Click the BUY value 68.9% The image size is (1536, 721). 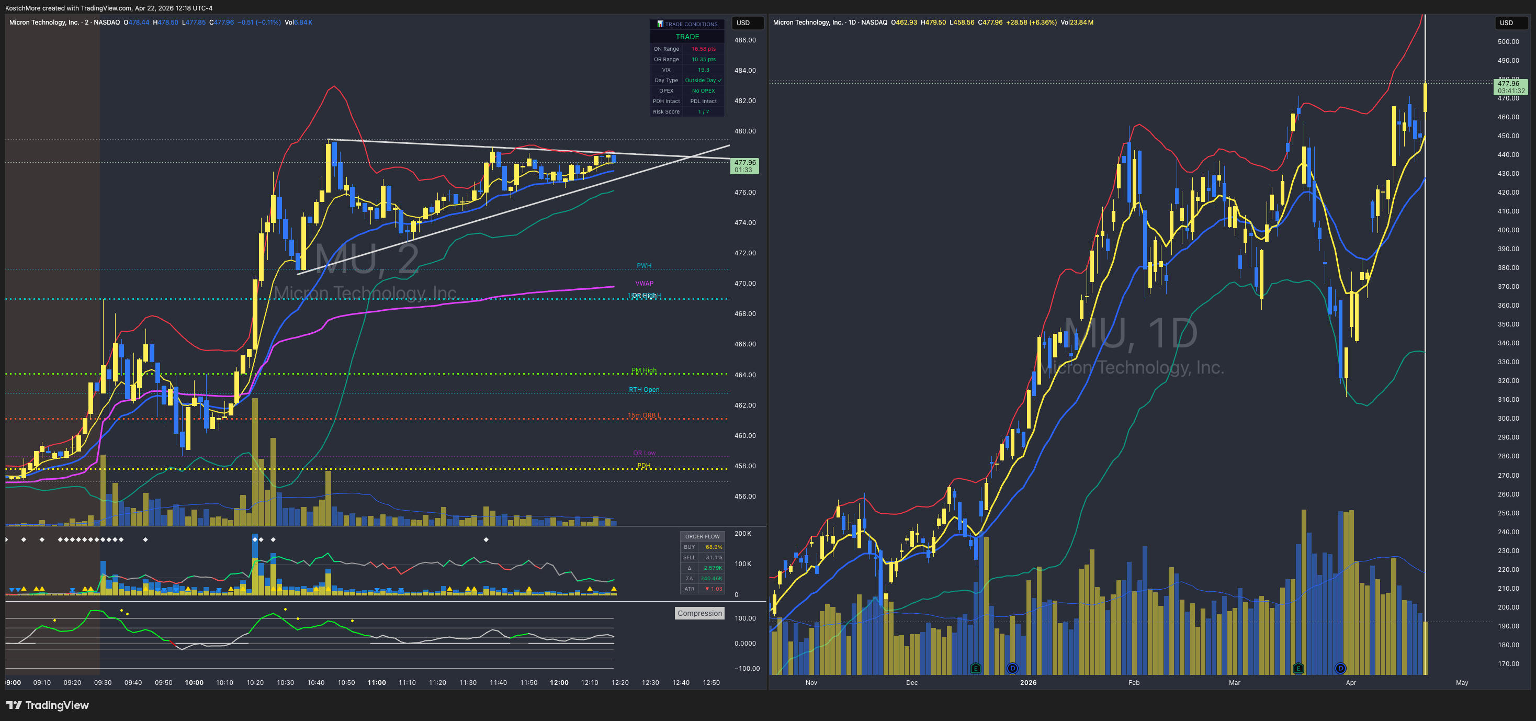(714, 547)
